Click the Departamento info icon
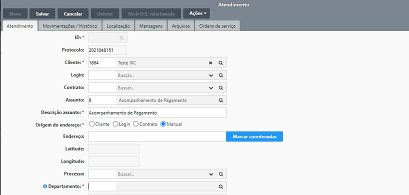409x195 pixels. [45, 186]
